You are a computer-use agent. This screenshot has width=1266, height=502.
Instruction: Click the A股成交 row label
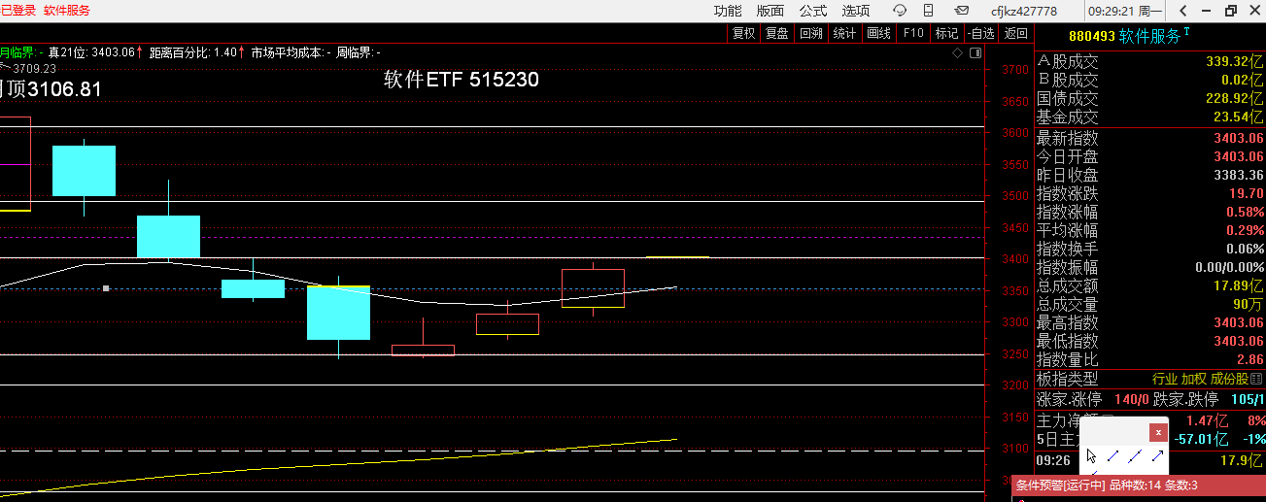1068,61
